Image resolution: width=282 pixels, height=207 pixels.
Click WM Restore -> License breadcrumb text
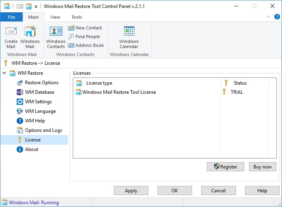click(36, 63)
